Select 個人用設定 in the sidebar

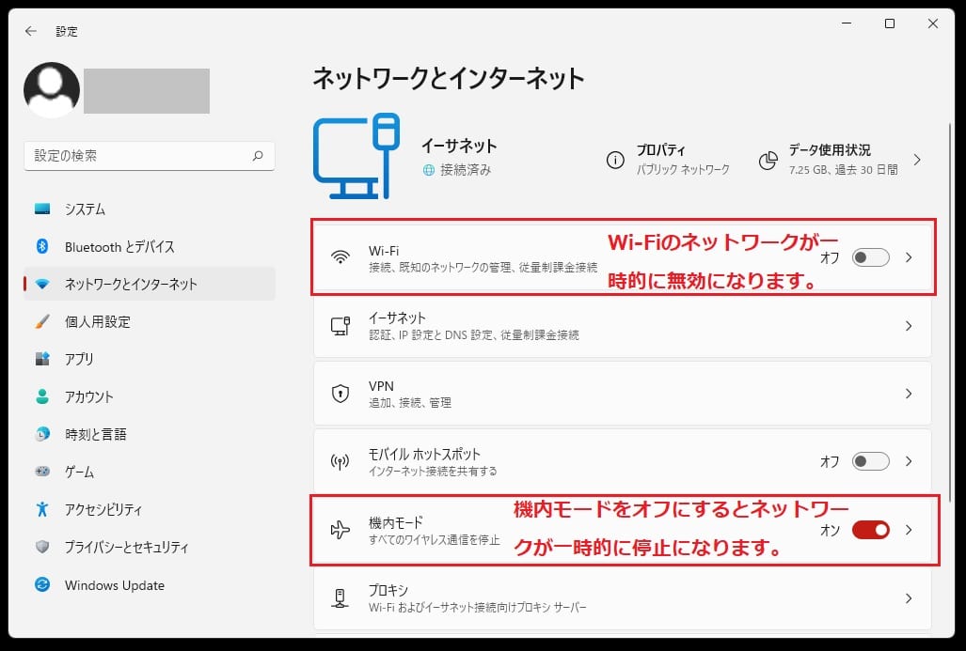click(150, 322)
